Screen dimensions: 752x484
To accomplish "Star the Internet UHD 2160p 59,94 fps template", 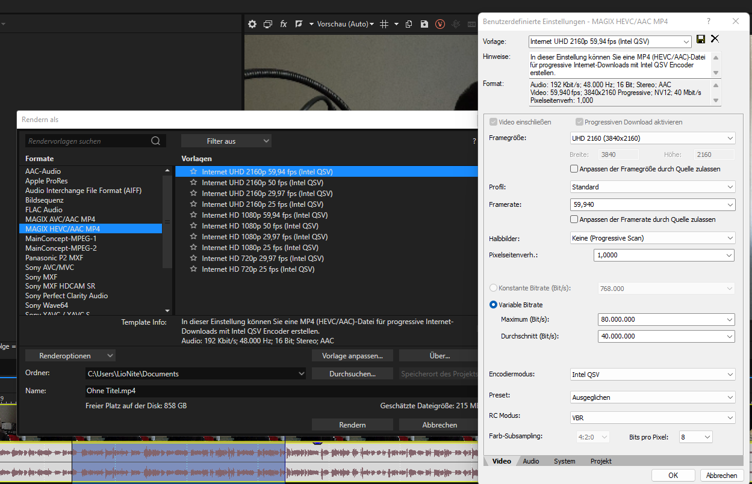I will [x=193, y=171].
